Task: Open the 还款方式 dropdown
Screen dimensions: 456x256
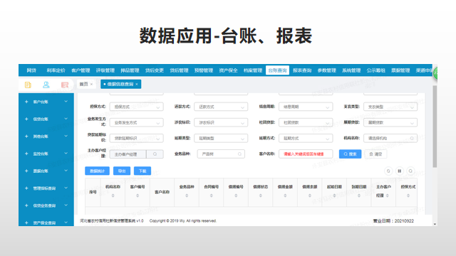Action: pos(221,107)
